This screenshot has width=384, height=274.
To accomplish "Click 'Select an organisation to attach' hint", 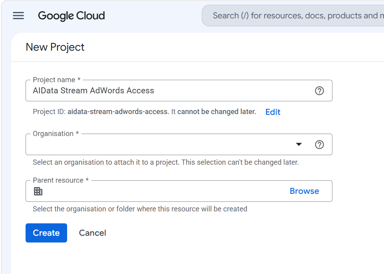I will coord(166,162).
